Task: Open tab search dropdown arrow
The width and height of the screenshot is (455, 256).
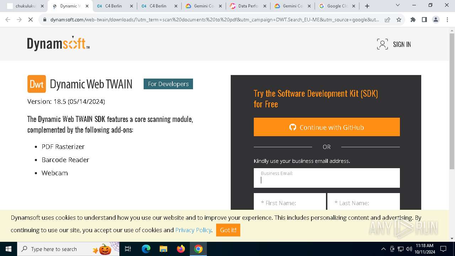Action: point(398,5)
